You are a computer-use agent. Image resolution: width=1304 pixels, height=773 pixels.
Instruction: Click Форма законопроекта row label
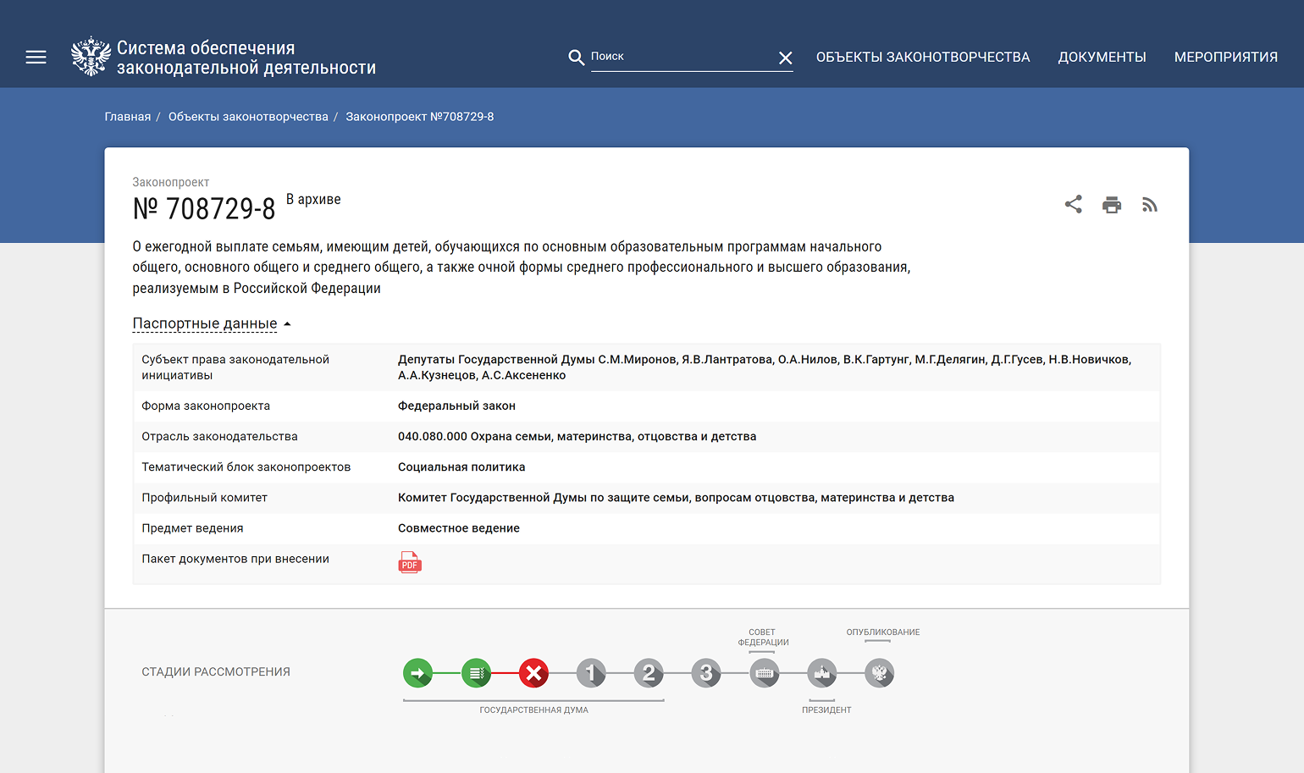point(206,406)
